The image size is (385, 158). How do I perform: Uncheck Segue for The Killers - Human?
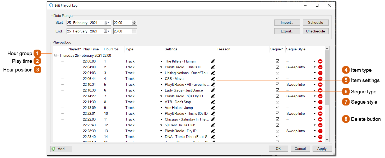277,61
